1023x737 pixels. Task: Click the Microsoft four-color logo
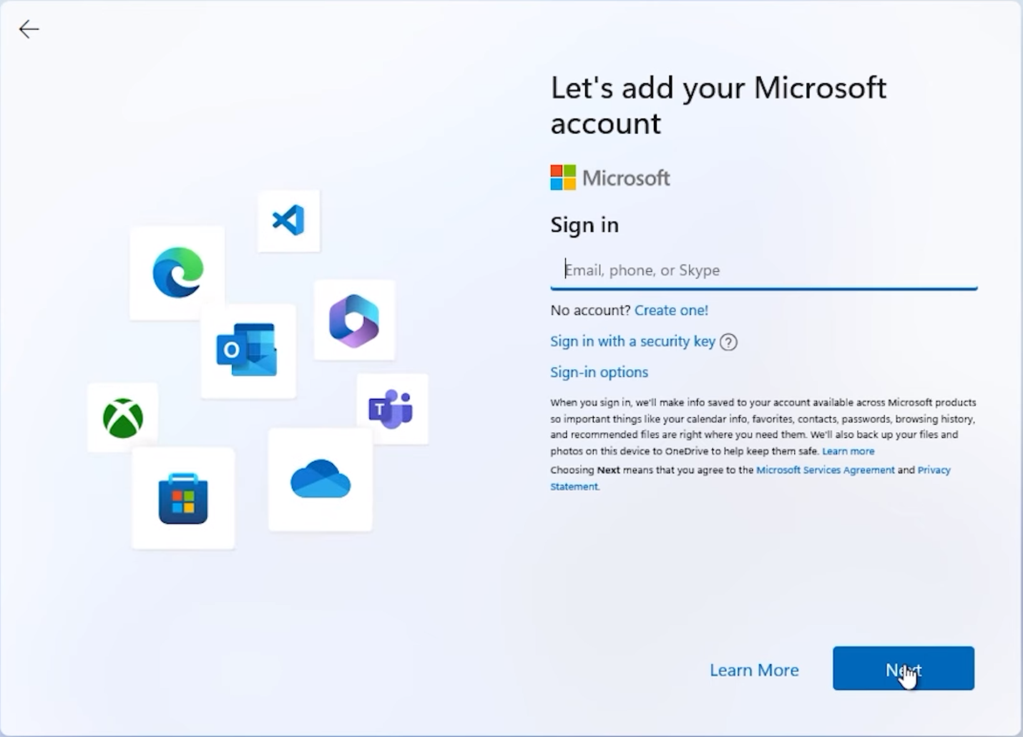[563, 178]
